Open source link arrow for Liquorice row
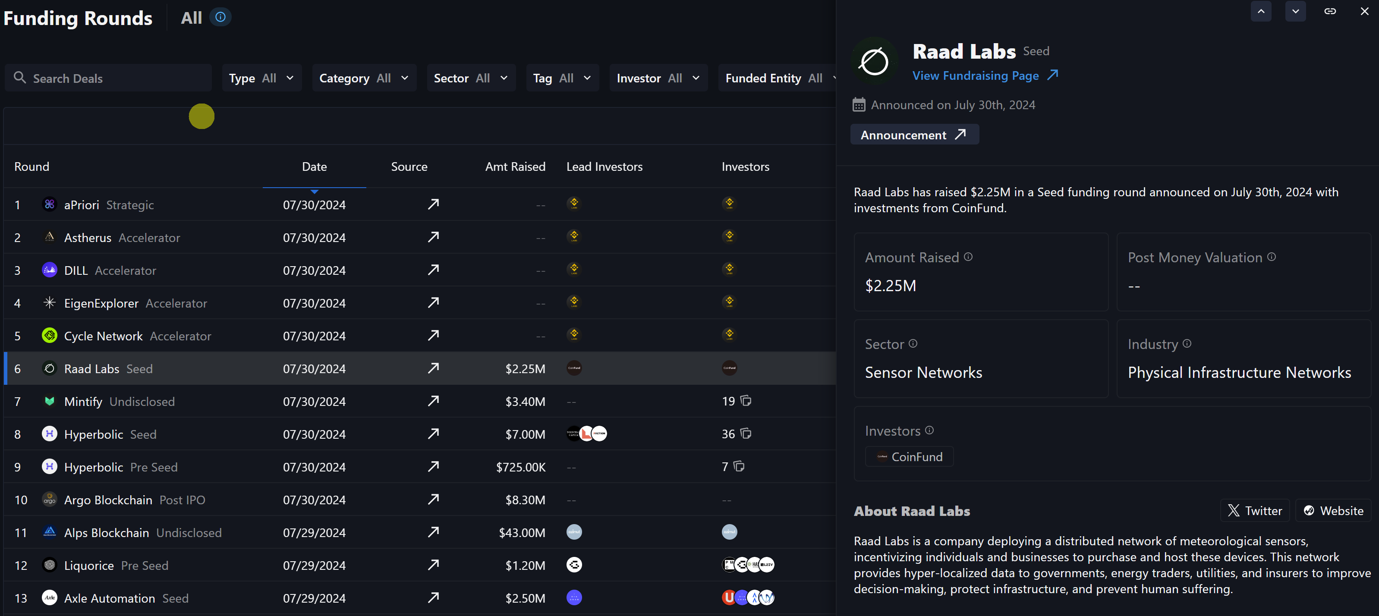This screenshot has width=1379, height=616. (433, 565)
